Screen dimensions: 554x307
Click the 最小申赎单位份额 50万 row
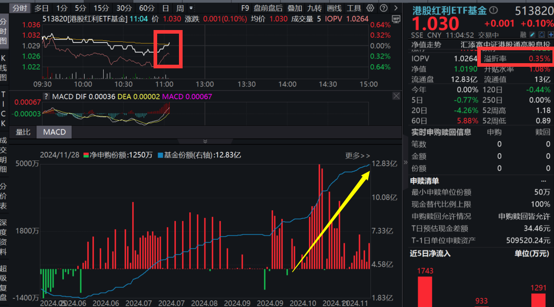[480, 193]
